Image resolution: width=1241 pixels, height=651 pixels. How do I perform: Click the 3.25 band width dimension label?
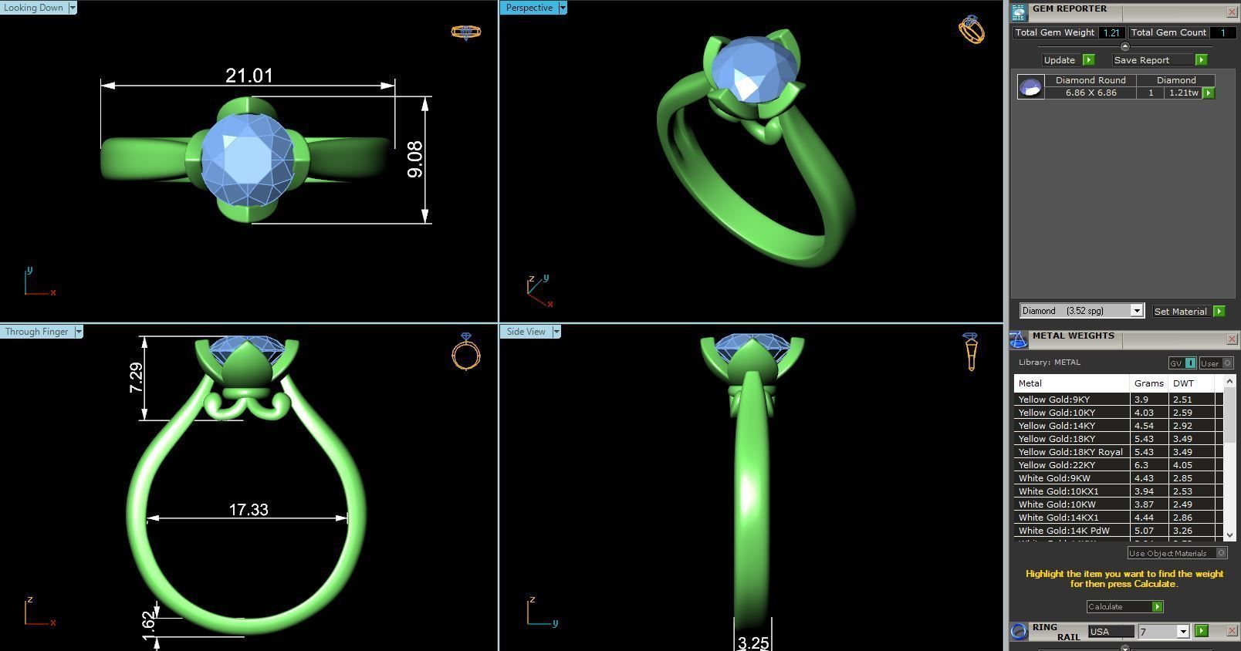(x=753, y=643)
